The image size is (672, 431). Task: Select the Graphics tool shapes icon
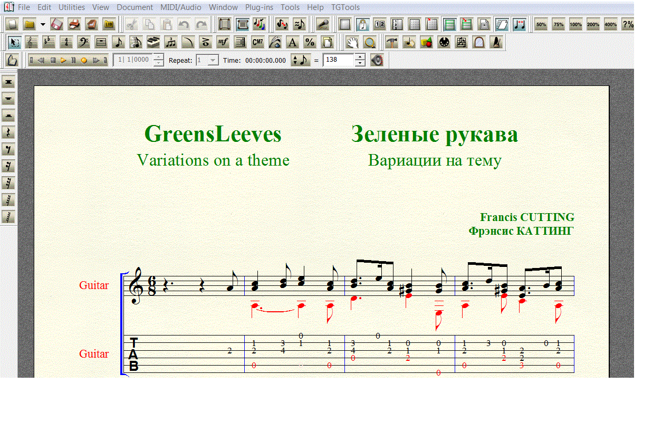tap(427, 42)
